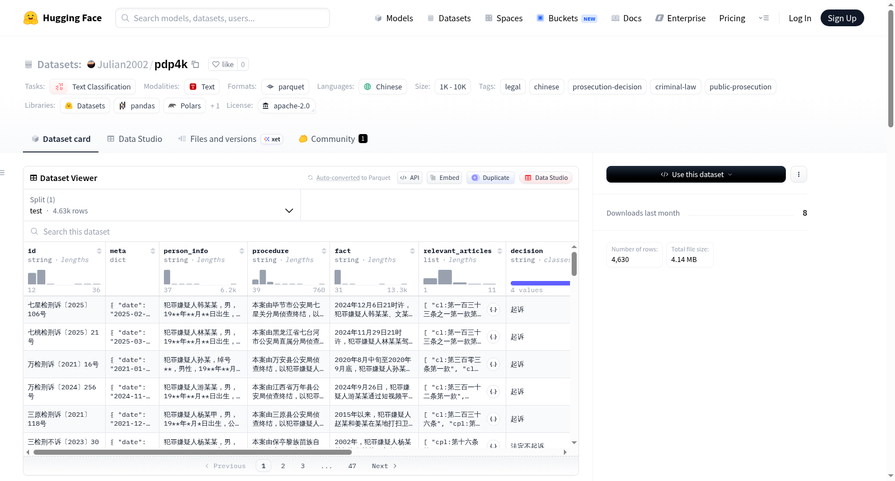The height and width of the screenshot is (481, 895).
Task: Jump to page 47 of the dataset
Action: (352, 466)
